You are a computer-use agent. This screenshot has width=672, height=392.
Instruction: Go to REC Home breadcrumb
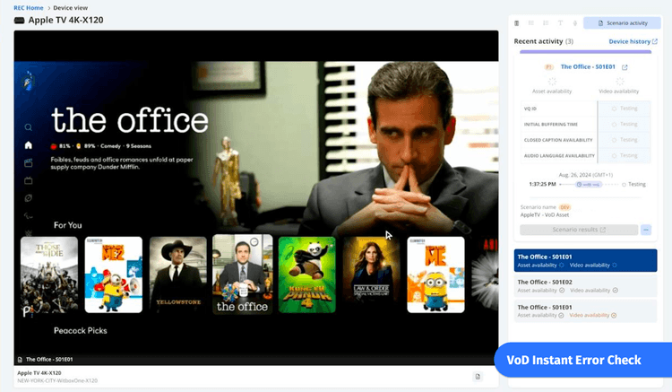pyautogui.click(x=29, y=7)
